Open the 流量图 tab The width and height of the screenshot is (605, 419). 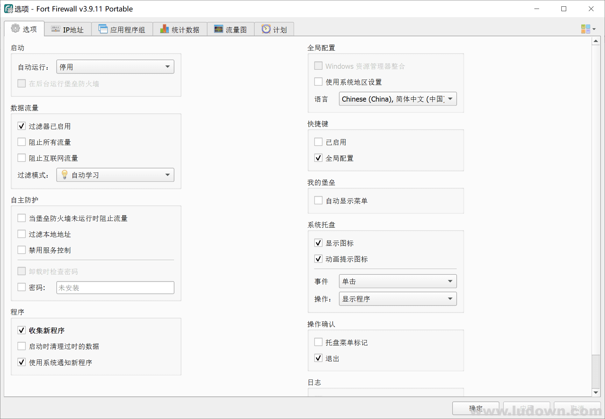231,29
